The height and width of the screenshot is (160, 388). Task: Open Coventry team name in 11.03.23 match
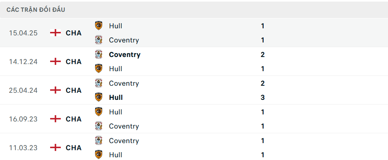pos(124,141)
